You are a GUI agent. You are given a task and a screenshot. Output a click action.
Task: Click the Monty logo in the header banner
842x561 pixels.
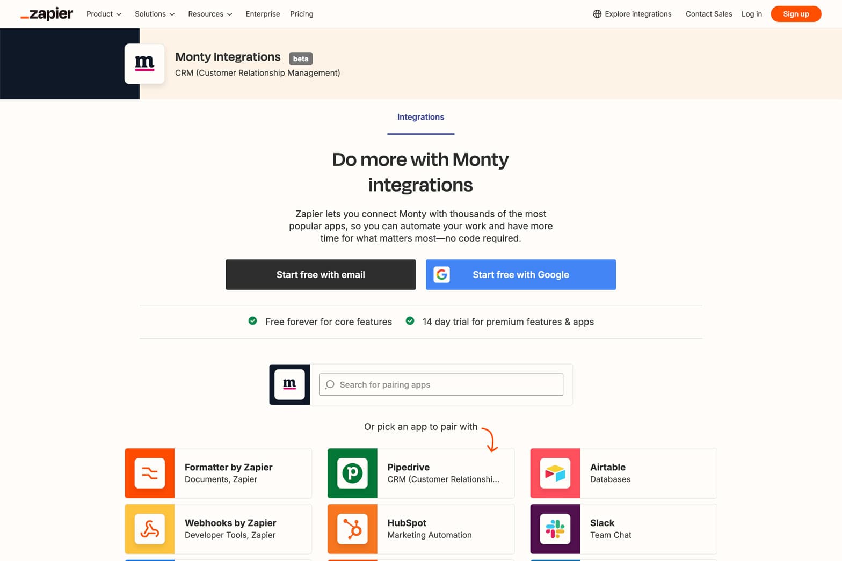[144, 64]
